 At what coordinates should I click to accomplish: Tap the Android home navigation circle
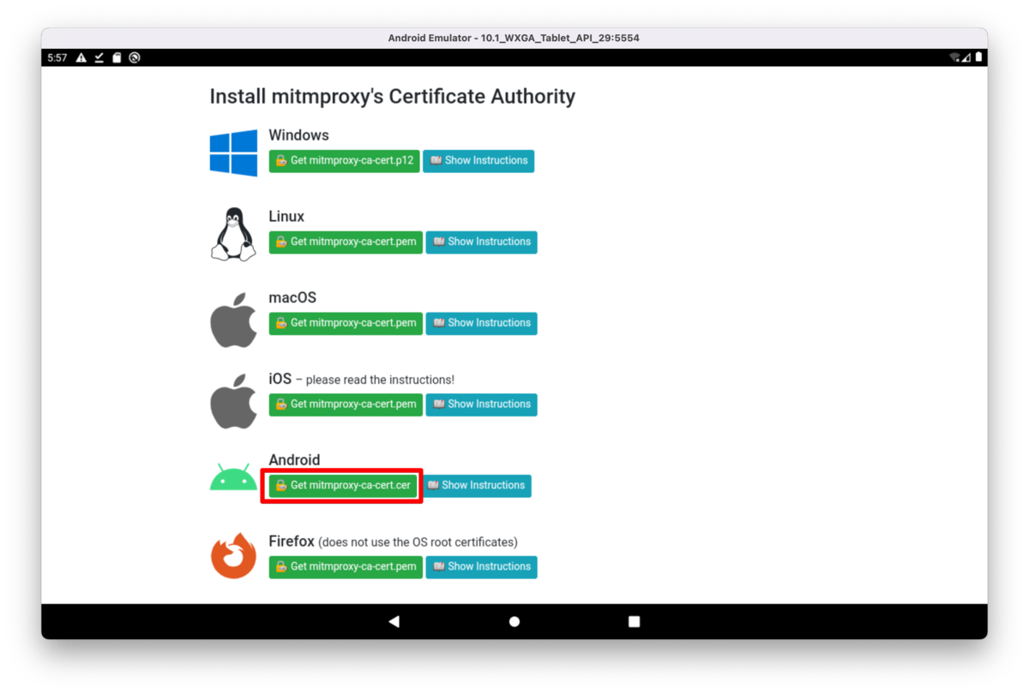[x=514, y=621]
